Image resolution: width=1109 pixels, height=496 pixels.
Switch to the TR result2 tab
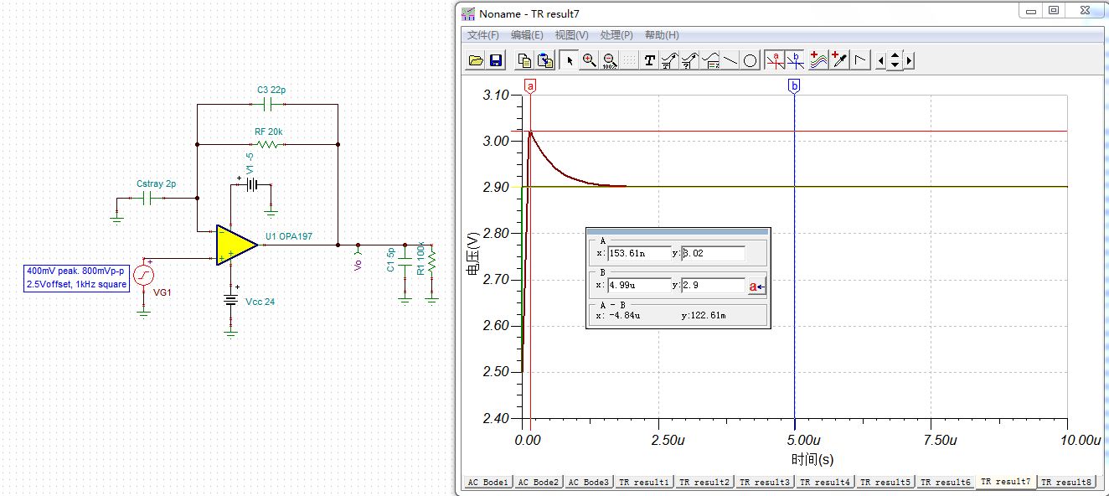704,482
